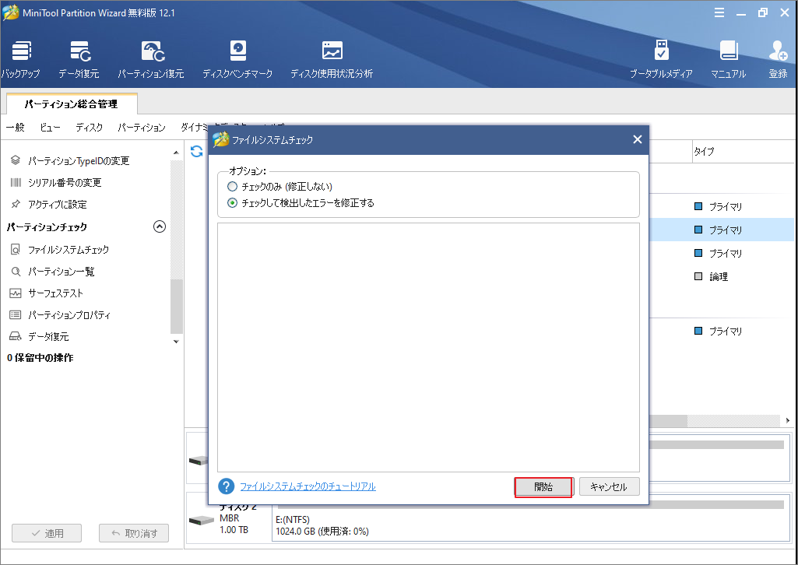Click the refresh icon beside the dialog
798x565 pixels.
coord(196,152)
